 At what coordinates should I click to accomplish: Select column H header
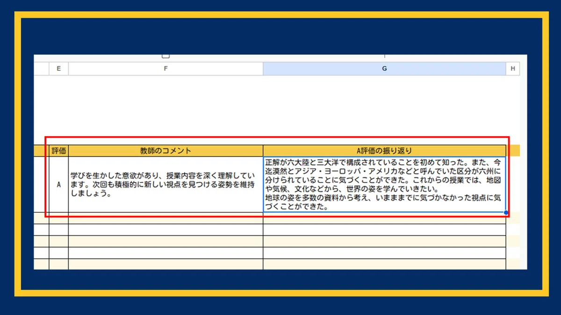coord(513,69)
